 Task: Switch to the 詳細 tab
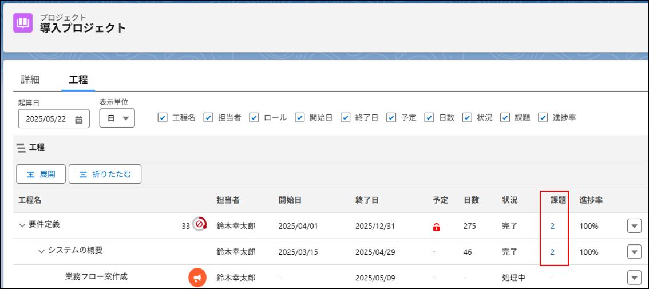pos(30,80)
